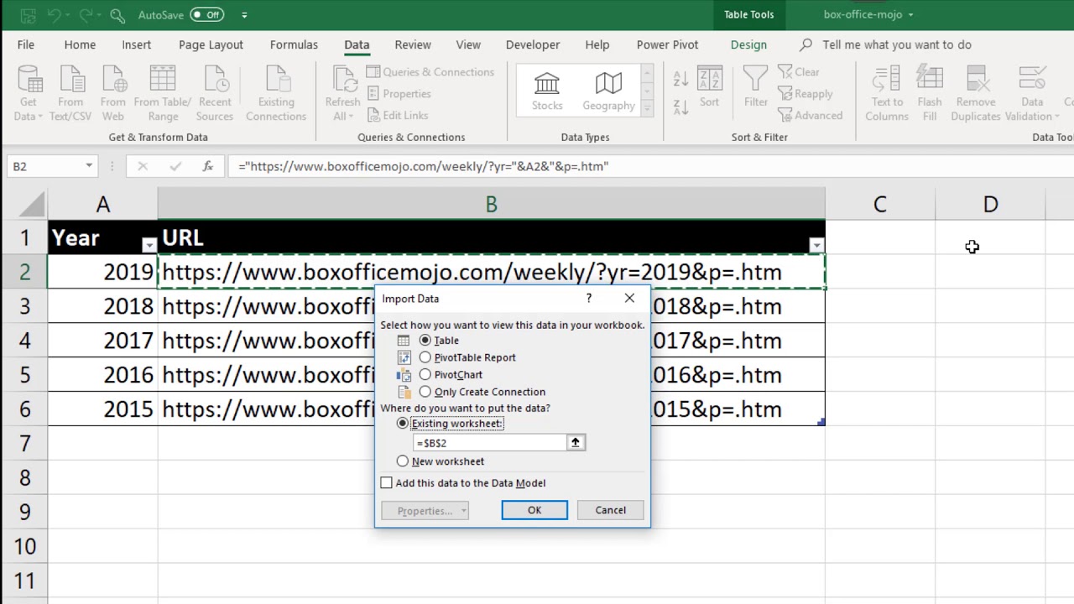Sort A to Z ascending
Screen dimensions: 1074x604
tap(680, 79)
